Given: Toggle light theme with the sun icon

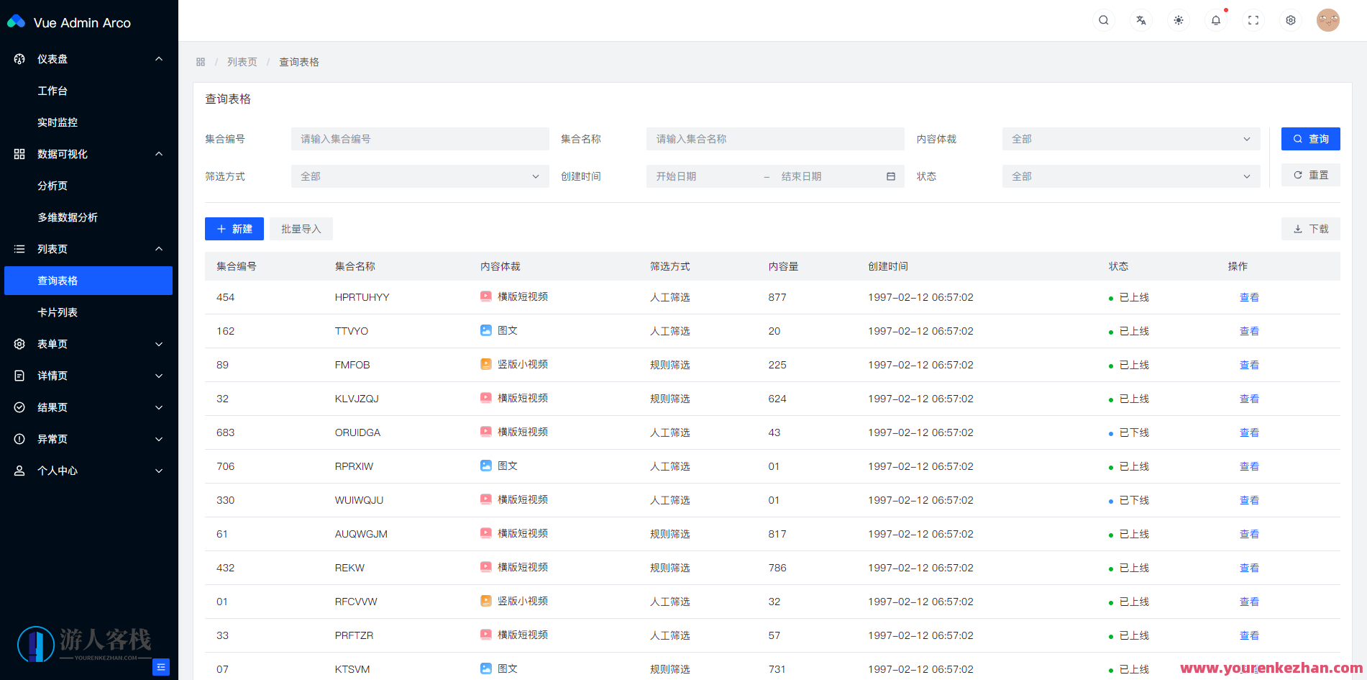Looking at the screenshot, I should click(1179, 20).
